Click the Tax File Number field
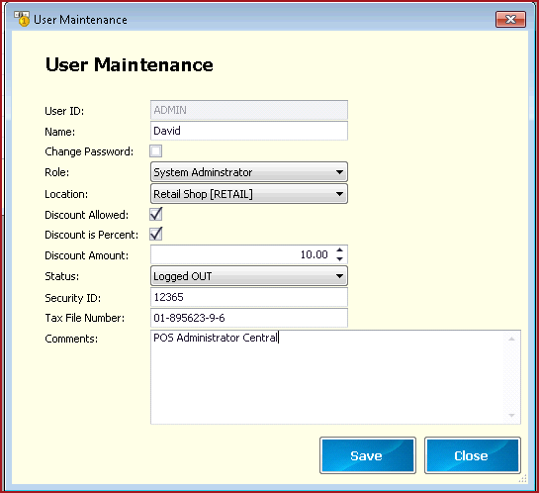The height and width of the screenshot is (493, 539). tap(249, 318)
